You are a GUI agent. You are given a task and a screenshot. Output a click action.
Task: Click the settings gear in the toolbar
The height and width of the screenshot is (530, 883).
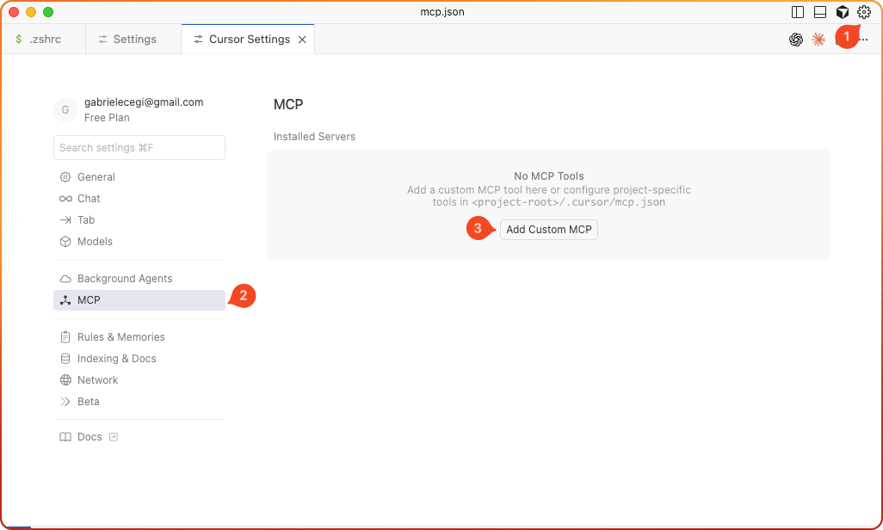click(864, 12)
